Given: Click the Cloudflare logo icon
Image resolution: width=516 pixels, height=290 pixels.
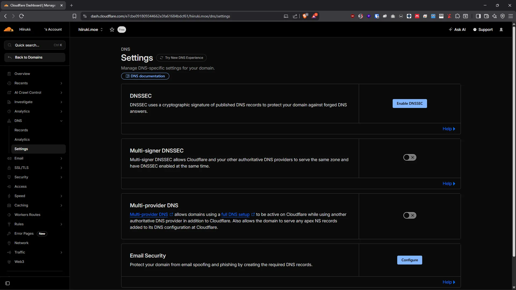Looking at the screenshot, I should (x=9, y=29).
